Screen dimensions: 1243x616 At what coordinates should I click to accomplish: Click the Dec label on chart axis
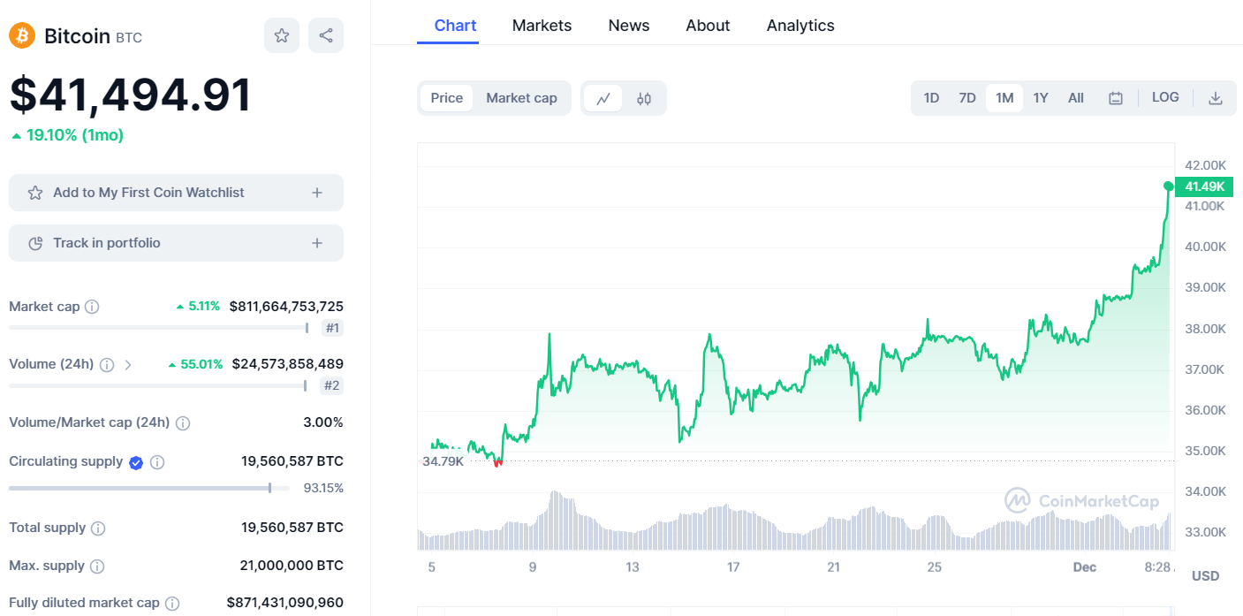(x=1084, y=567)
